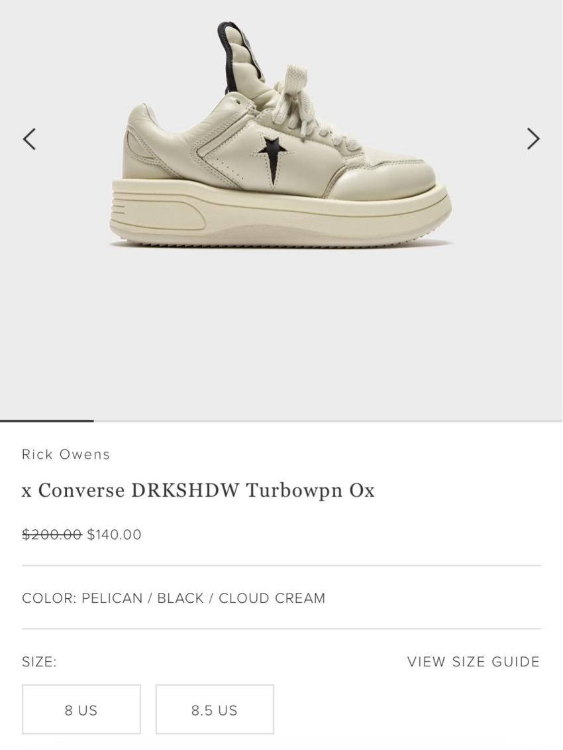Viewport: 563px width, 750px height.
Task: Click the previous image arrow
Action: coord(29,139)
